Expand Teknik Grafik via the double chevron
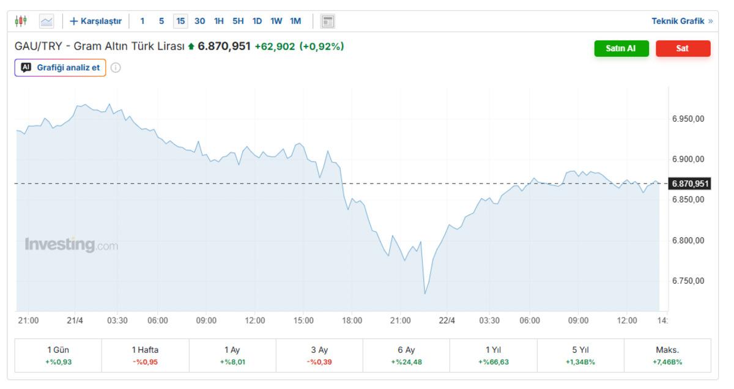This screenshot has width=734, height=389. pyautogui.click(x=710, y=21)
